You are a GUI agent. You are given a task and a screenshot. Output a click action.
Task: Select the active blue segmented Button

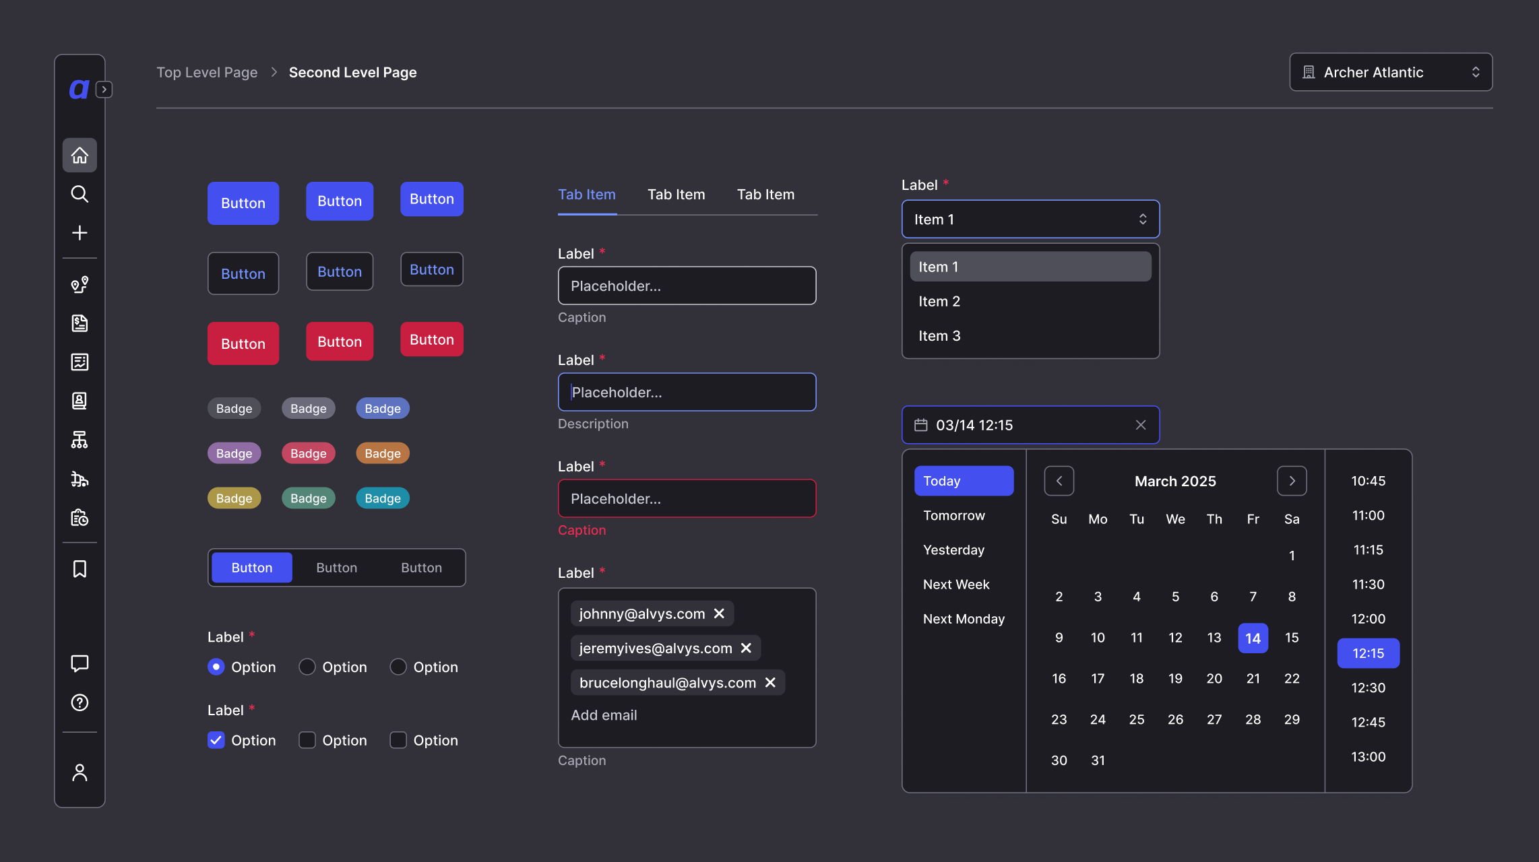(x=252, y=568)
